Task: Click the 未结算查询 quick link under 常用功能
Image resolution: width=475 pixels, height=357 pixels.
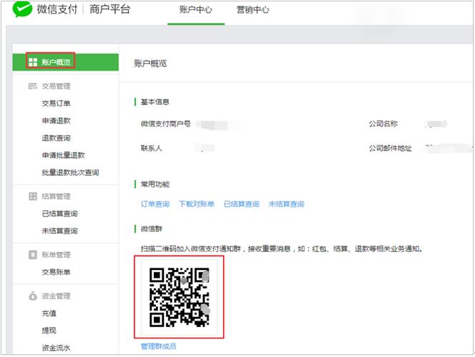Action: coord(286,204)
